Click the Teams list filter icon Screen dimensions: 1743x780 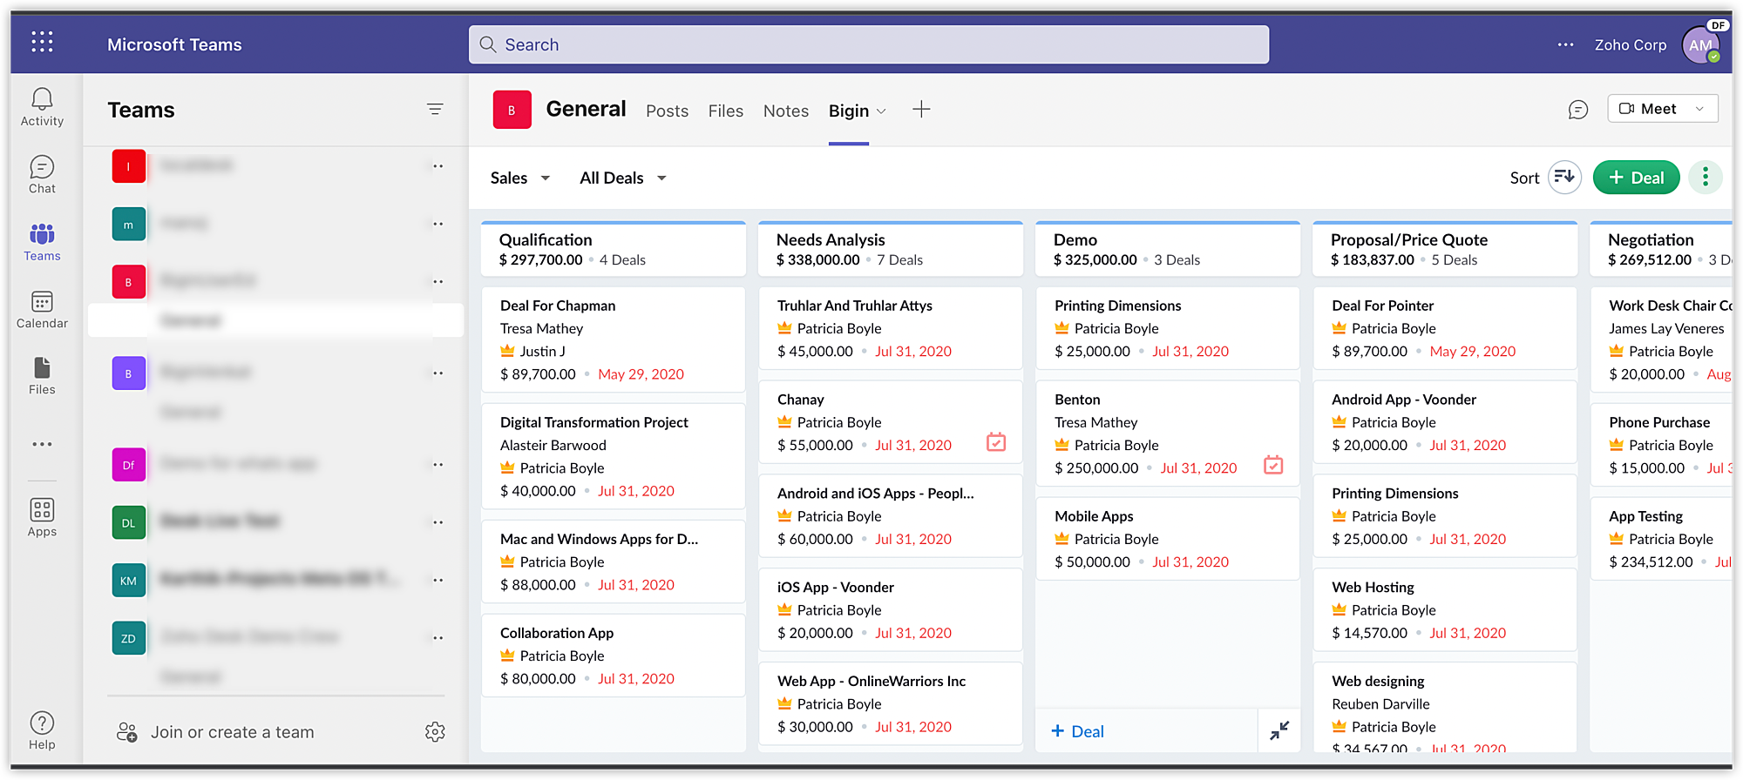click(x=435, y=110)
